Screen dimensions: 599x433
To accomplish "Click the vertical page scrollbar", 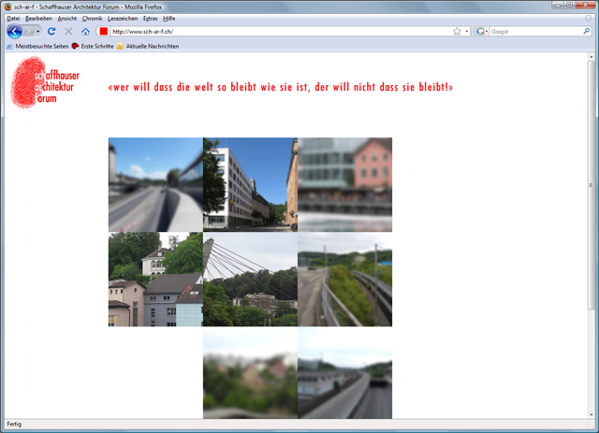I will click(x=592, y=187).
